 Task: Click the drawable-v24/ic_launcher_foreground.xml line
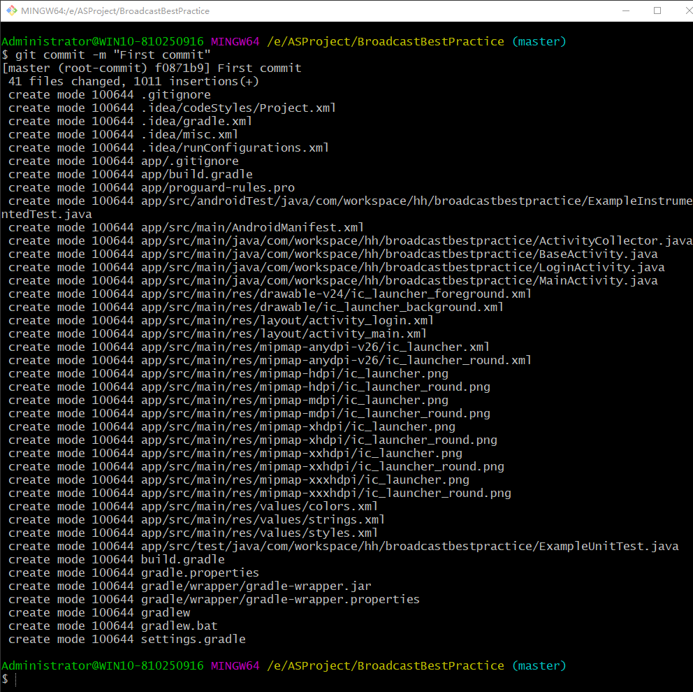(270, 294)
